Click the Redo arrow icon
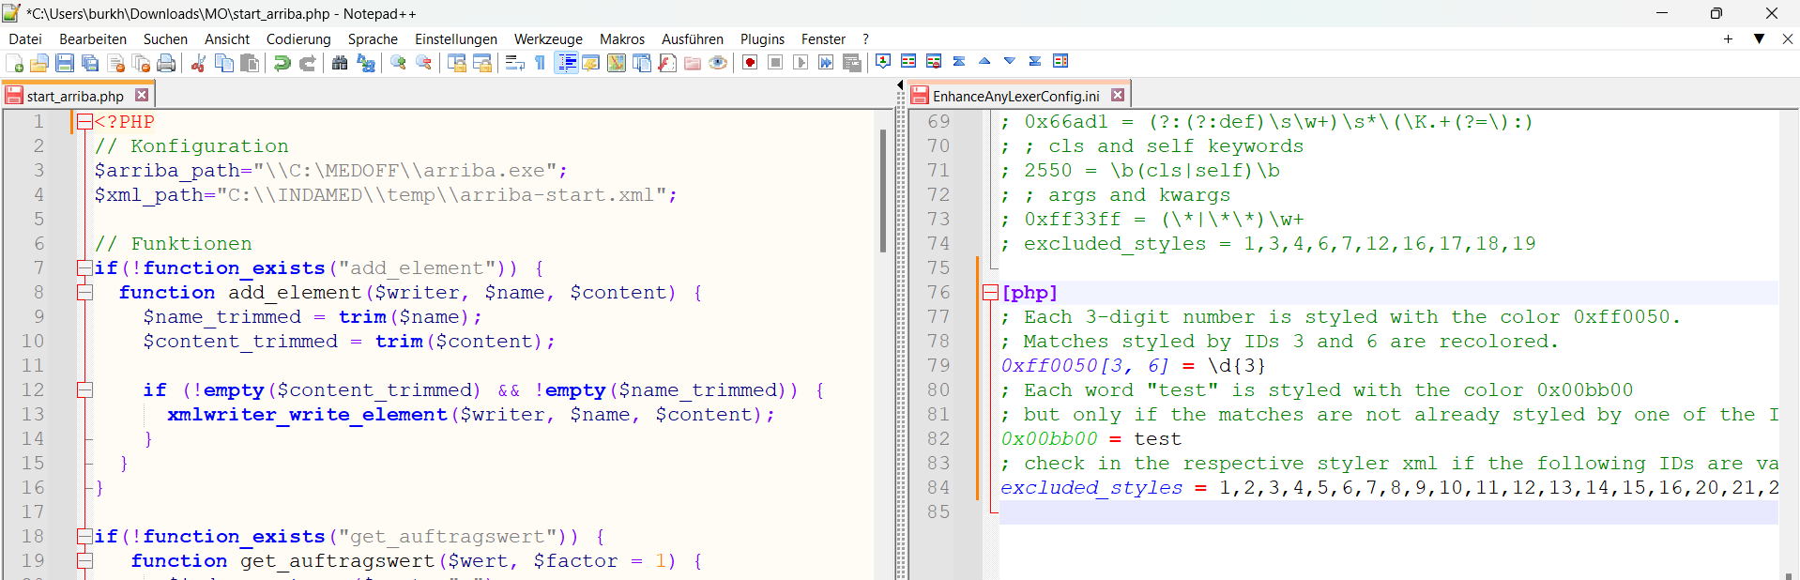 [x=307, y=63]
